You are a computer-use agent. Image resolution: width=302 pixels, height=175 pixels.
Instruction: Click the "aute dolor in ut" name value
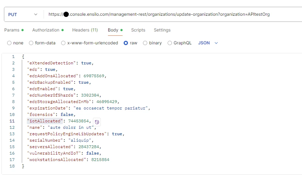click(71, 127)
